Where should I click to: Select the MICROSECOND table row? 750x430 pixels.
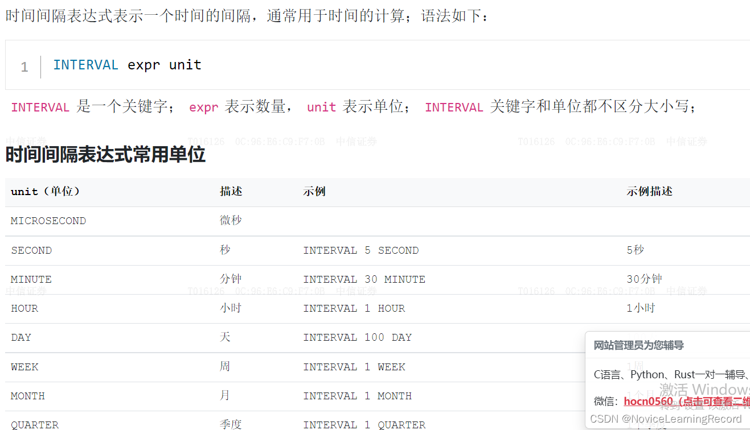pos(48,221)
